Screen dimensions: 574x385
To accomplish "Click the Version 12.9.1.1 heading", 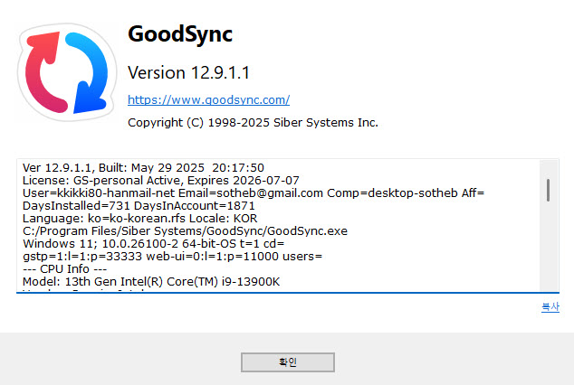I will point(188,72).
